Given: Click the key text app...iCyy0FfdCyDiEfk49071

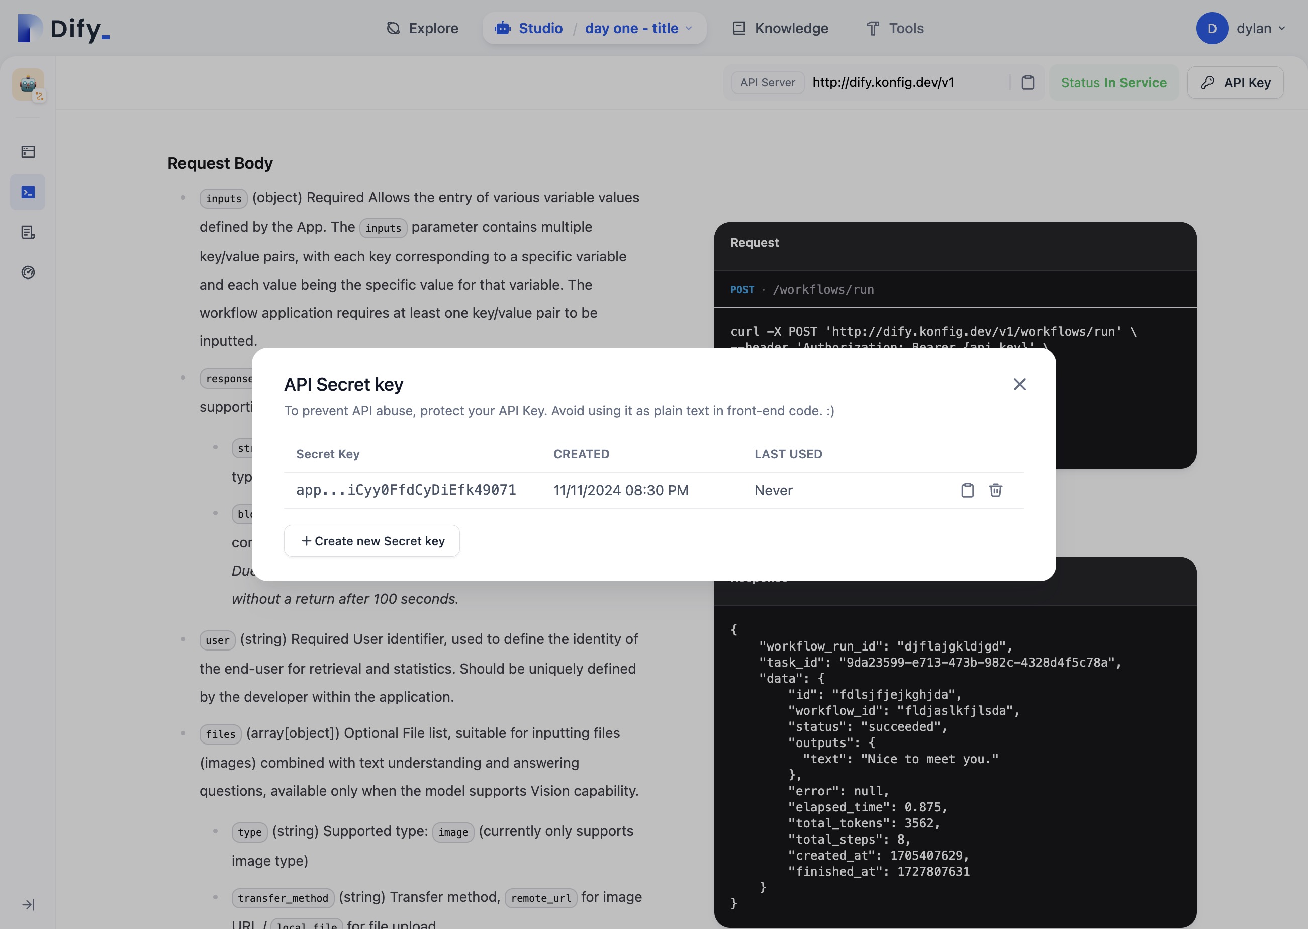Looking at the screenshot, I should tap(406, 490).
